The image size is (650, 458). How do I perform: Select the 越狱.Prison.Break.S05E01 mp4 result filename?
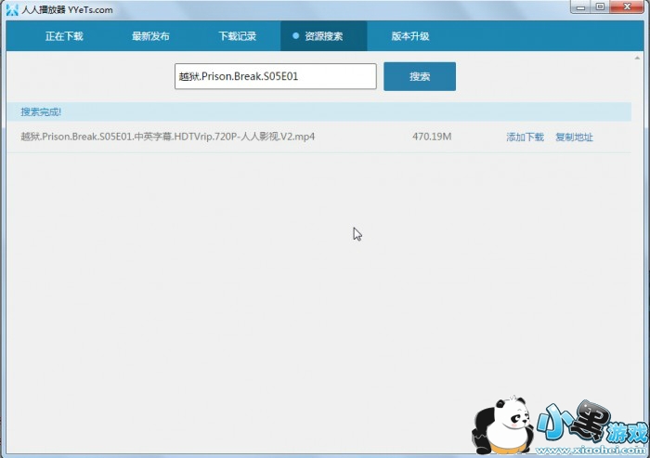click(x=168, y=137)
